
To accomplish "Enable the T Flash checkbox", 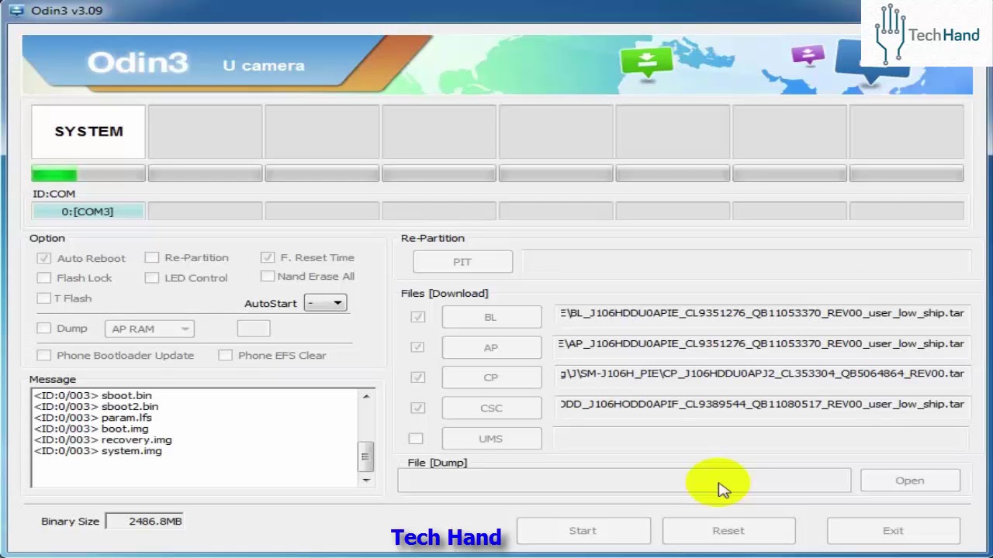I will click(43, 298).
